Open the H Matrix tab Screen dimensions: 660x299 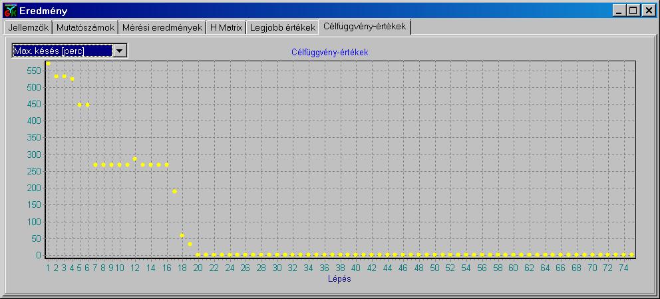pos(226,28)
